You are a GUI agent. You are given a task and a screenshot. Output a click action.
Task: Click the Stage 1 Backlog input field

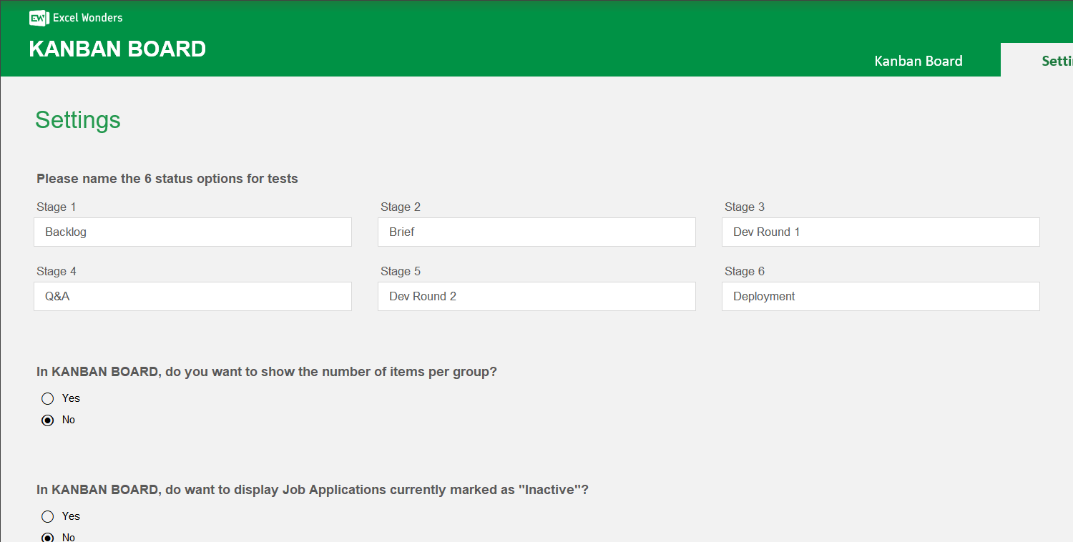(192, 232)
